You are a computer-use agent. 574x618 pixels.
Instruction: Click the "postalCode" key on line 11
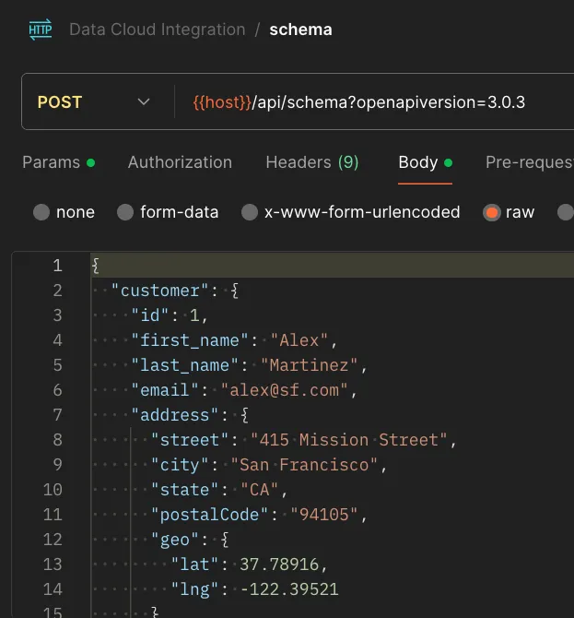click(x=209, y=515)
